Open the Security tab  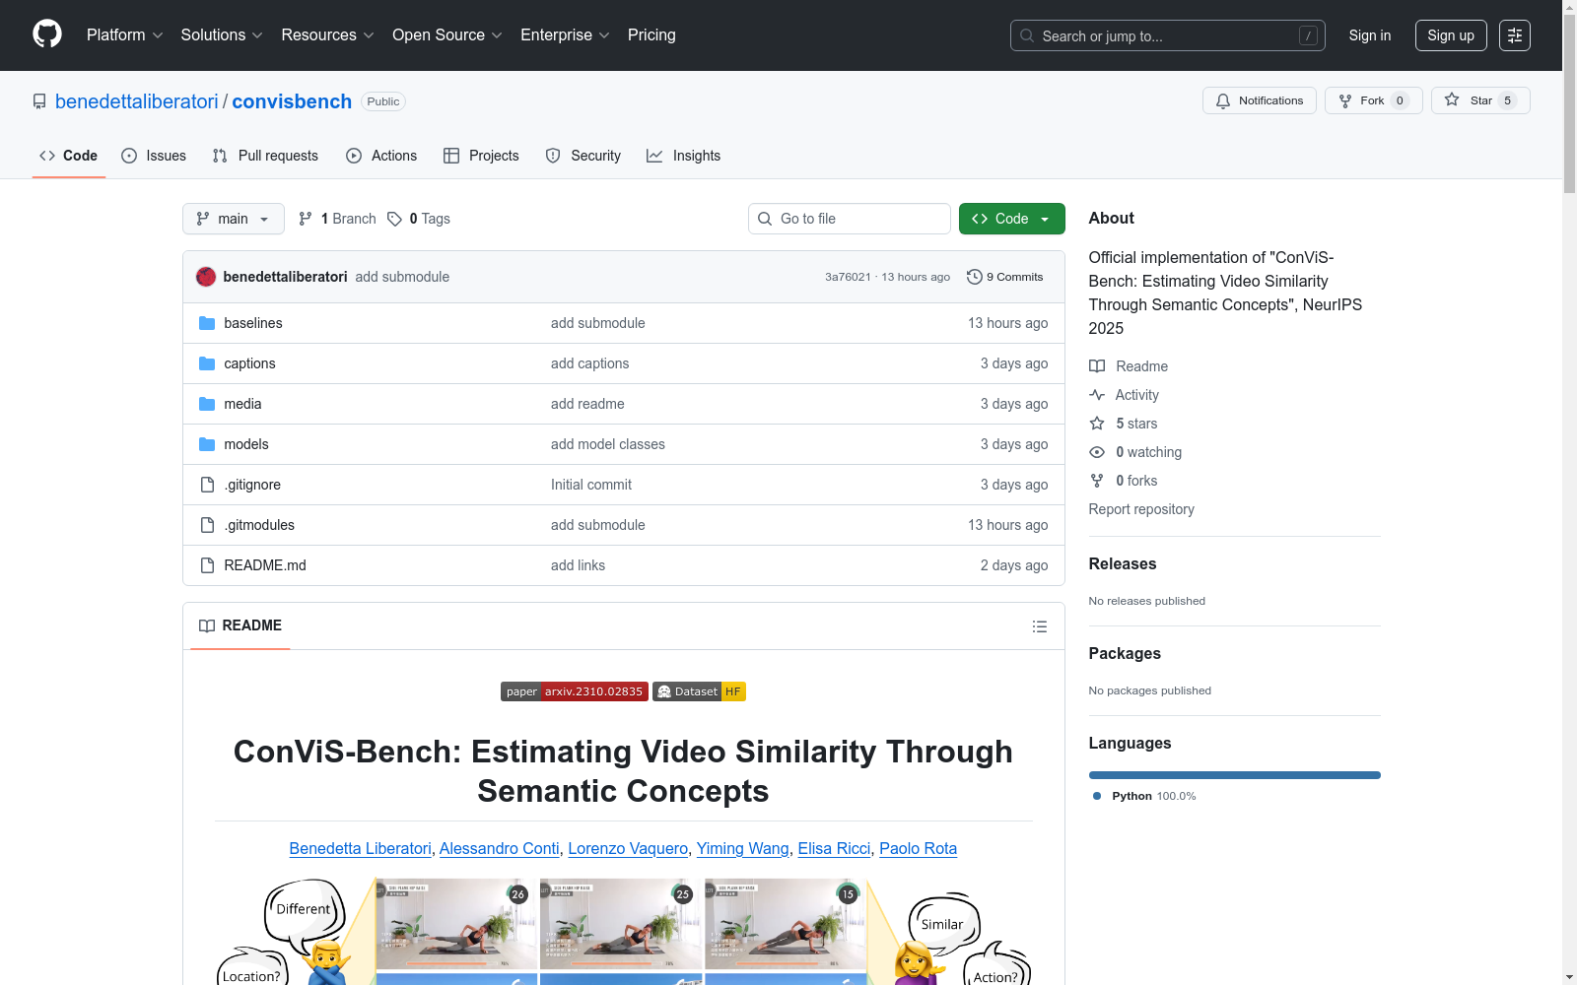click(583, 156)
